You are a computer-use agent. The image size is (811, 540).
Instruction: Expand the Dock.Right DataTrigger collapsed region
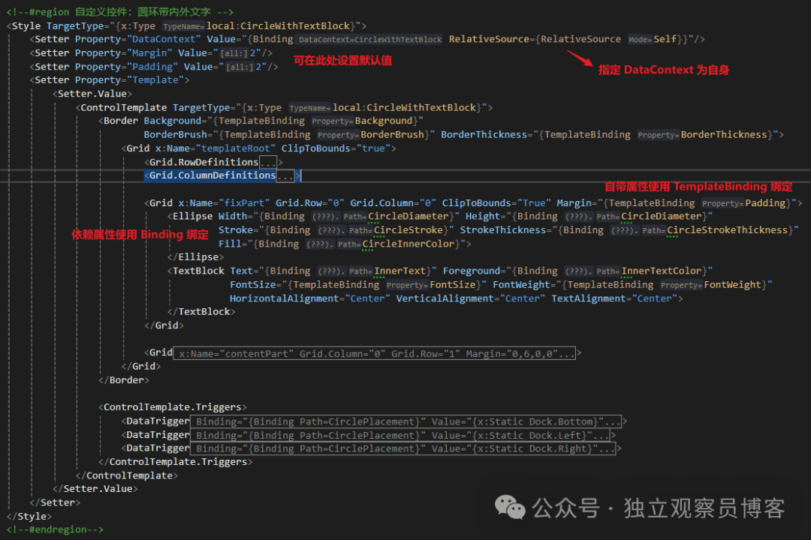(403, 448)
